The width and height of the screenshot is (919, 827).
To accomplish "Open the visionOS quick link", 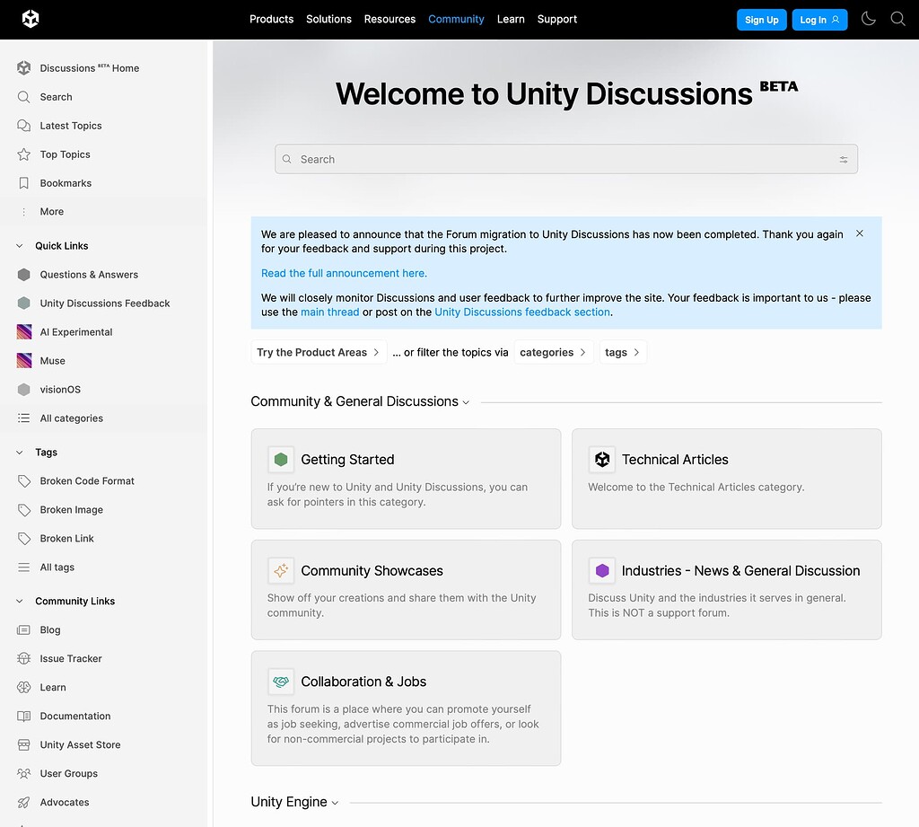I will pos(60,389).
